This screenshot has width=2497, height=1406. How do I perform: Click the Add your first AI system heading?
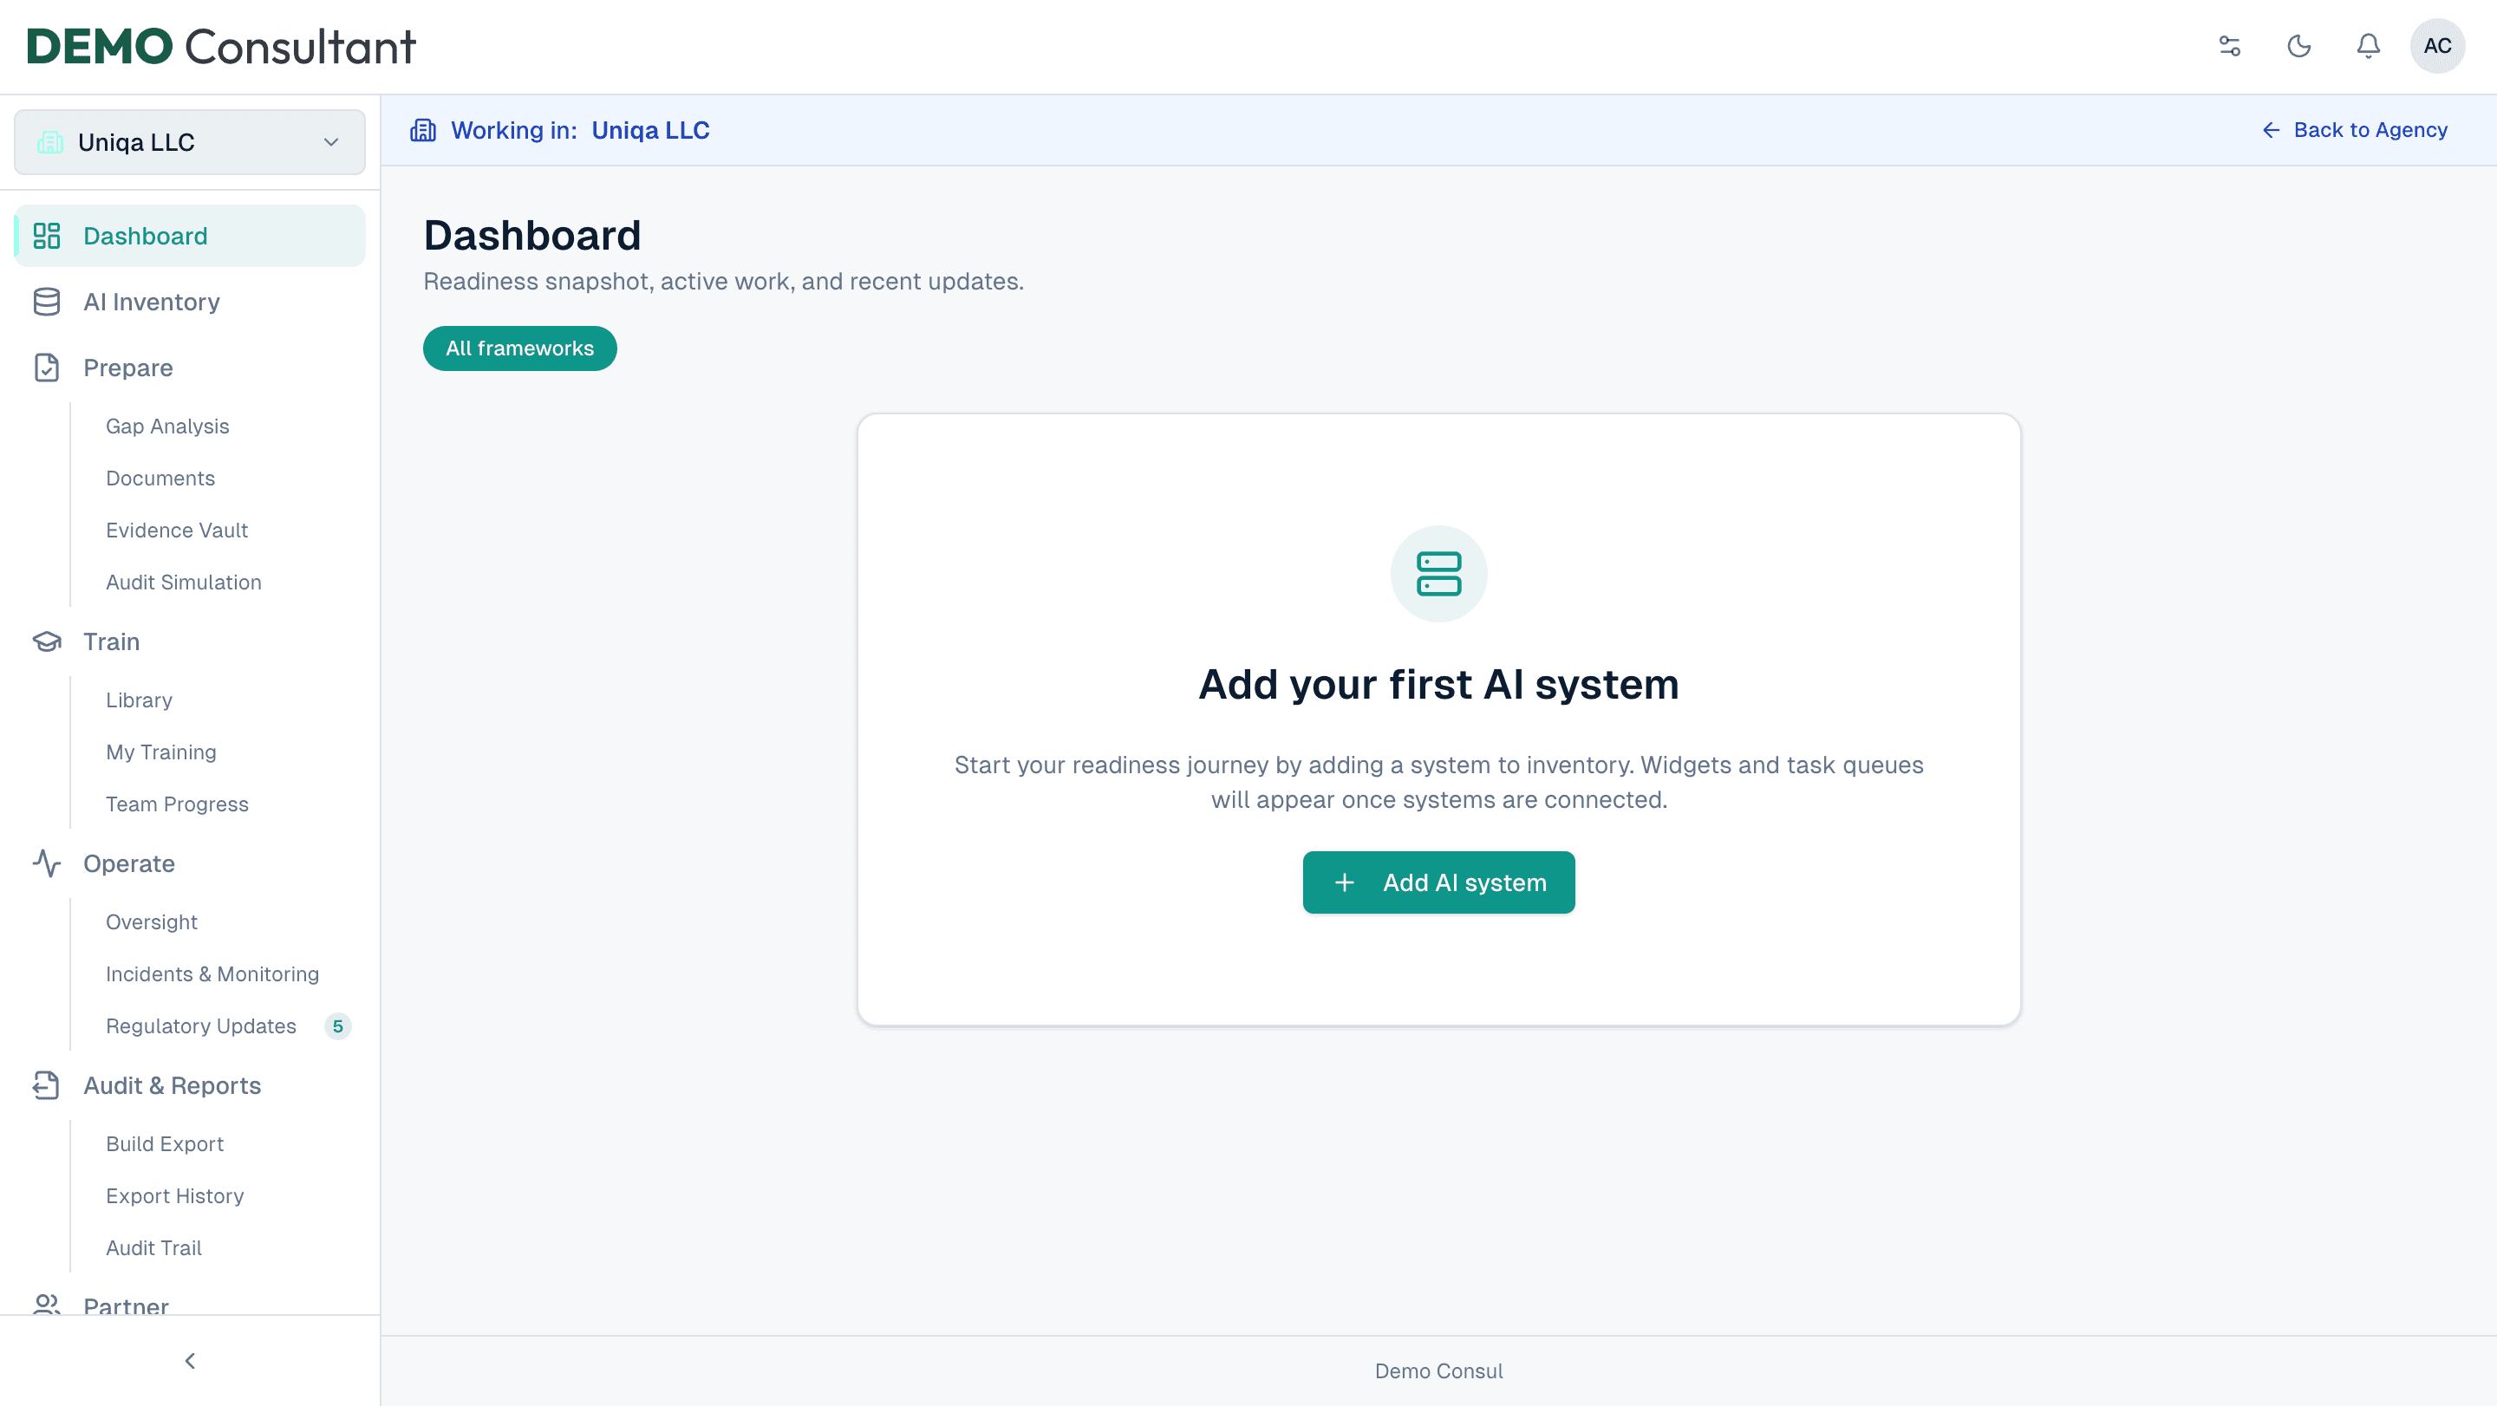click(x=1438, y=684)
